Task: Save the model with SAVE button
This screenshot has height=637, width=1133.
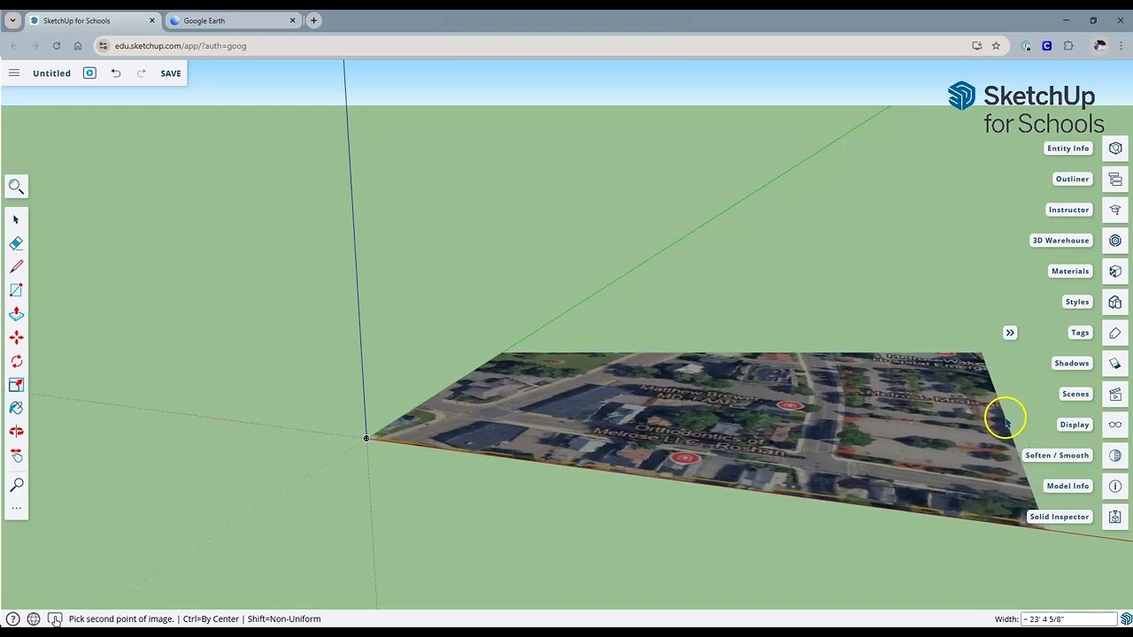Action: click(x=171, y=73)
